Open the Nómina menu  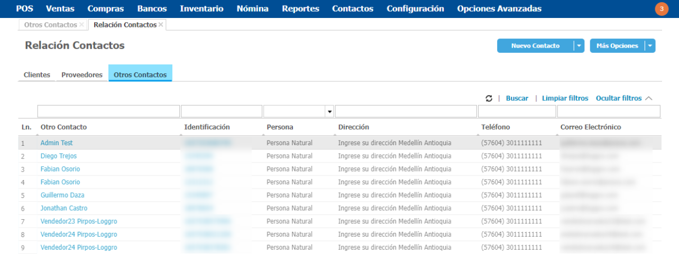coord(252,8)
